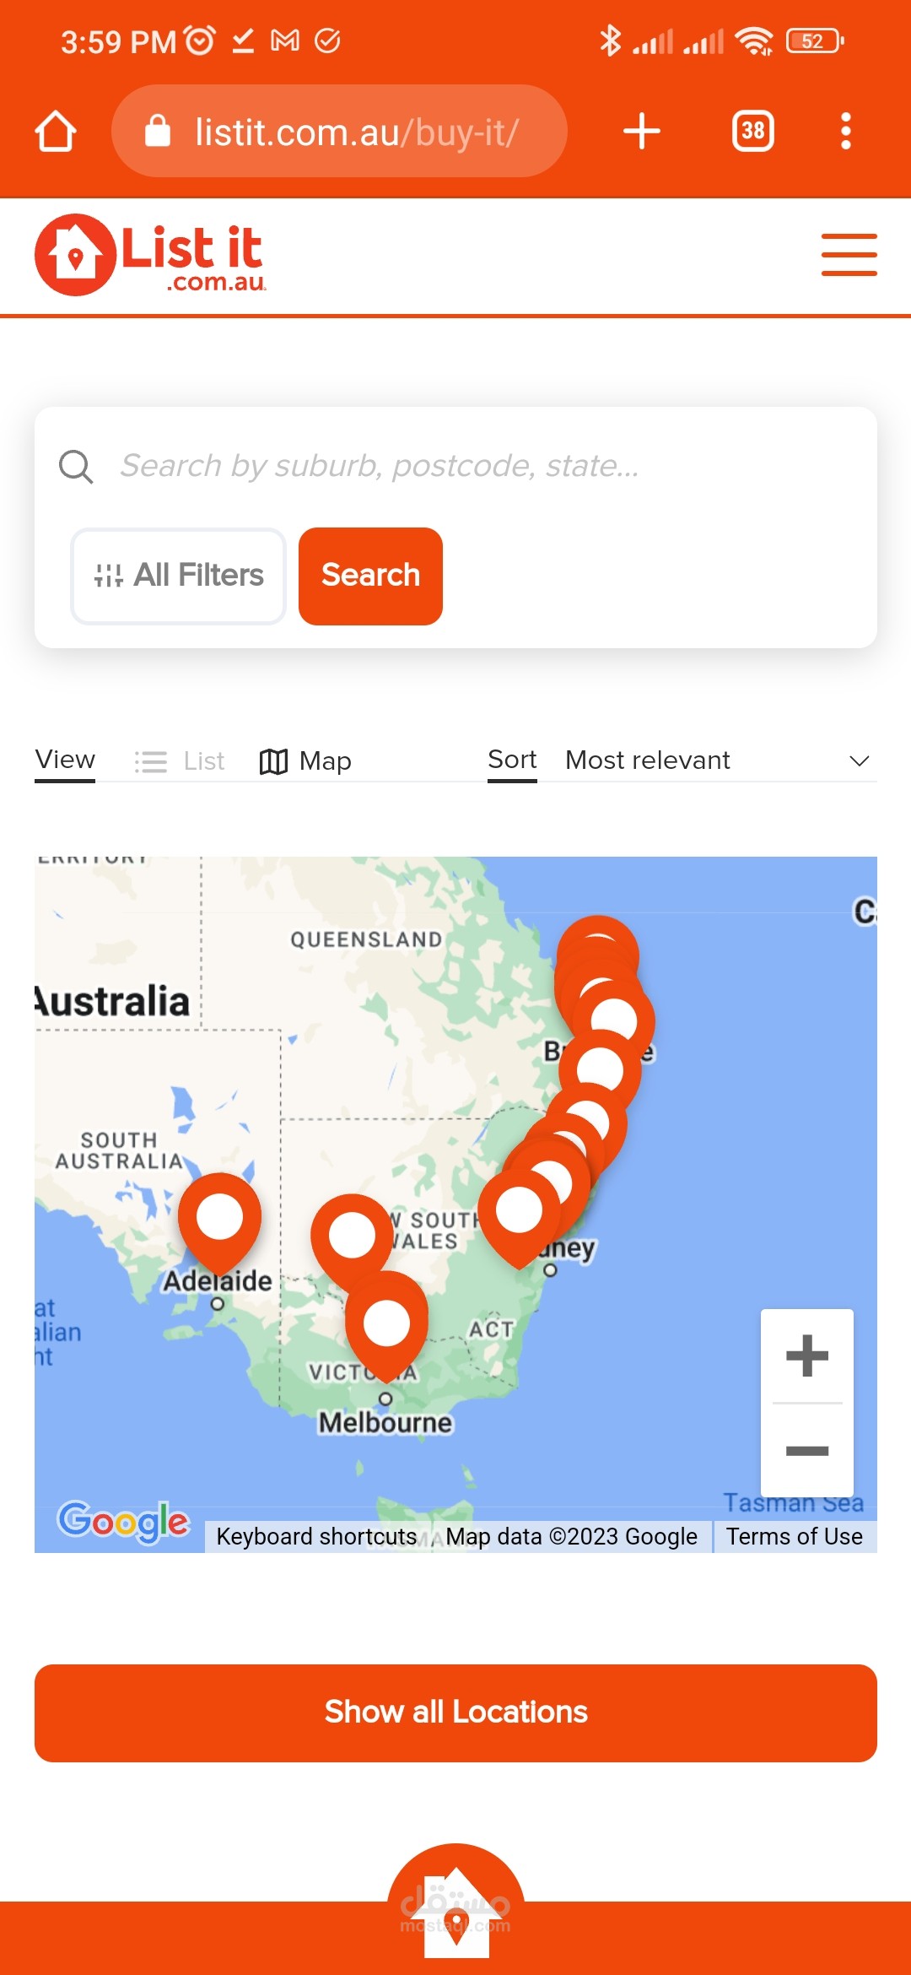Open the tab switcher showing 38 tabs
The image size is (911, 1975).
[x=753, y=131]
